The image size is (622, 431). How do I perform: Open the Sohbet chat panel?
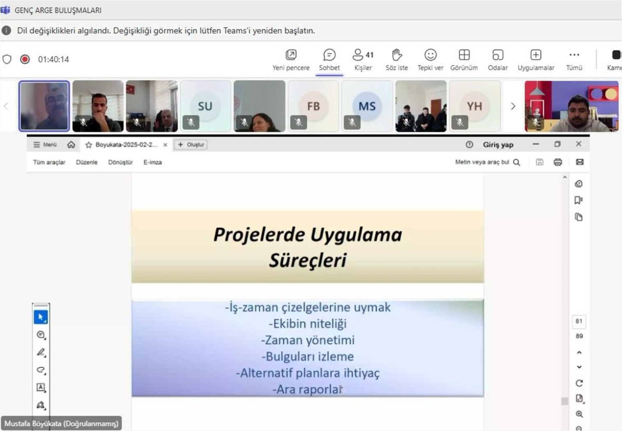click(x=329, y=60)
